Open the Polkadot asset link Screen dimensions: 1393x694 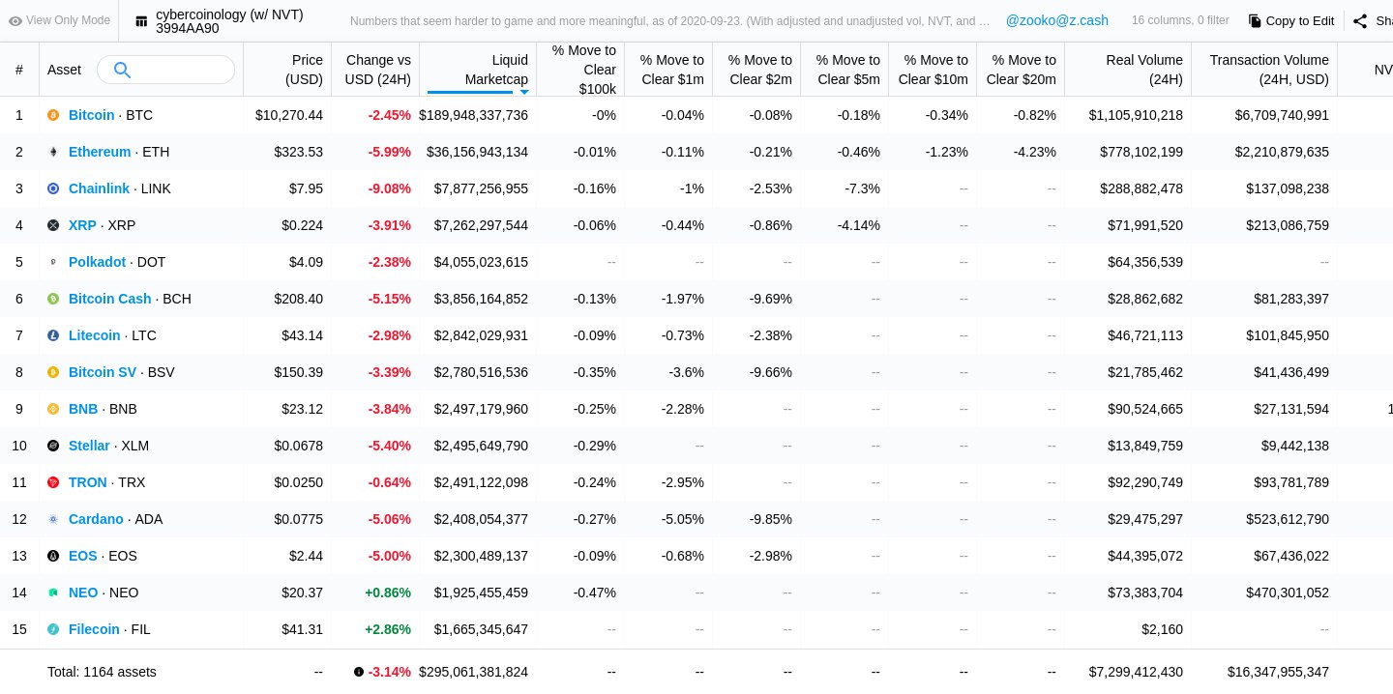97,262
